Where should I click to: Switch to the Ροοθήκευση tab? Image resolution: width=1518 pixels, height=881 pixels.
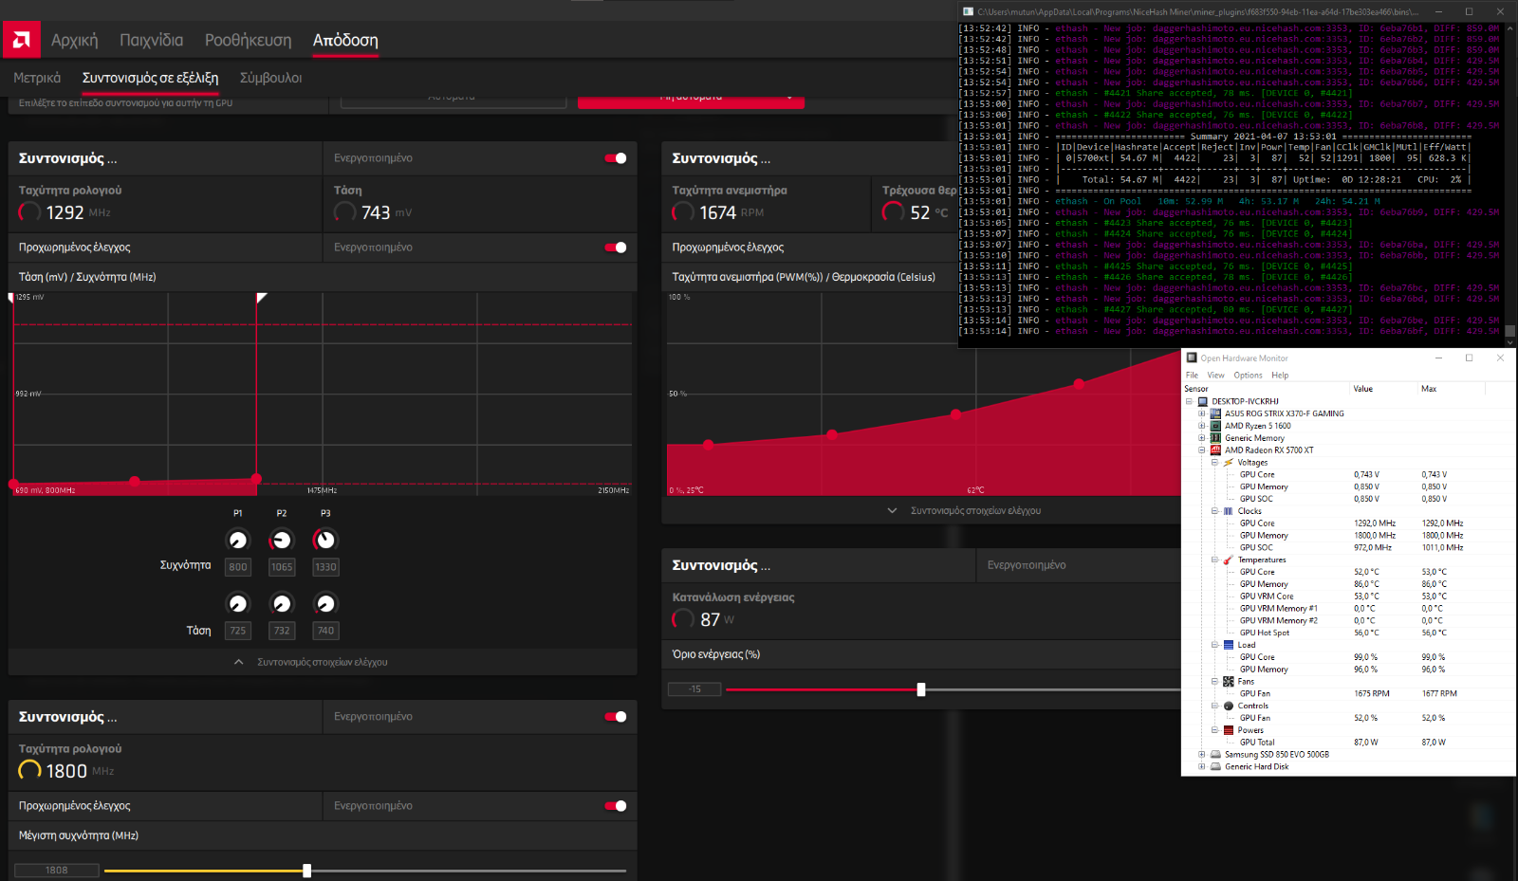(x=249, y=40)
